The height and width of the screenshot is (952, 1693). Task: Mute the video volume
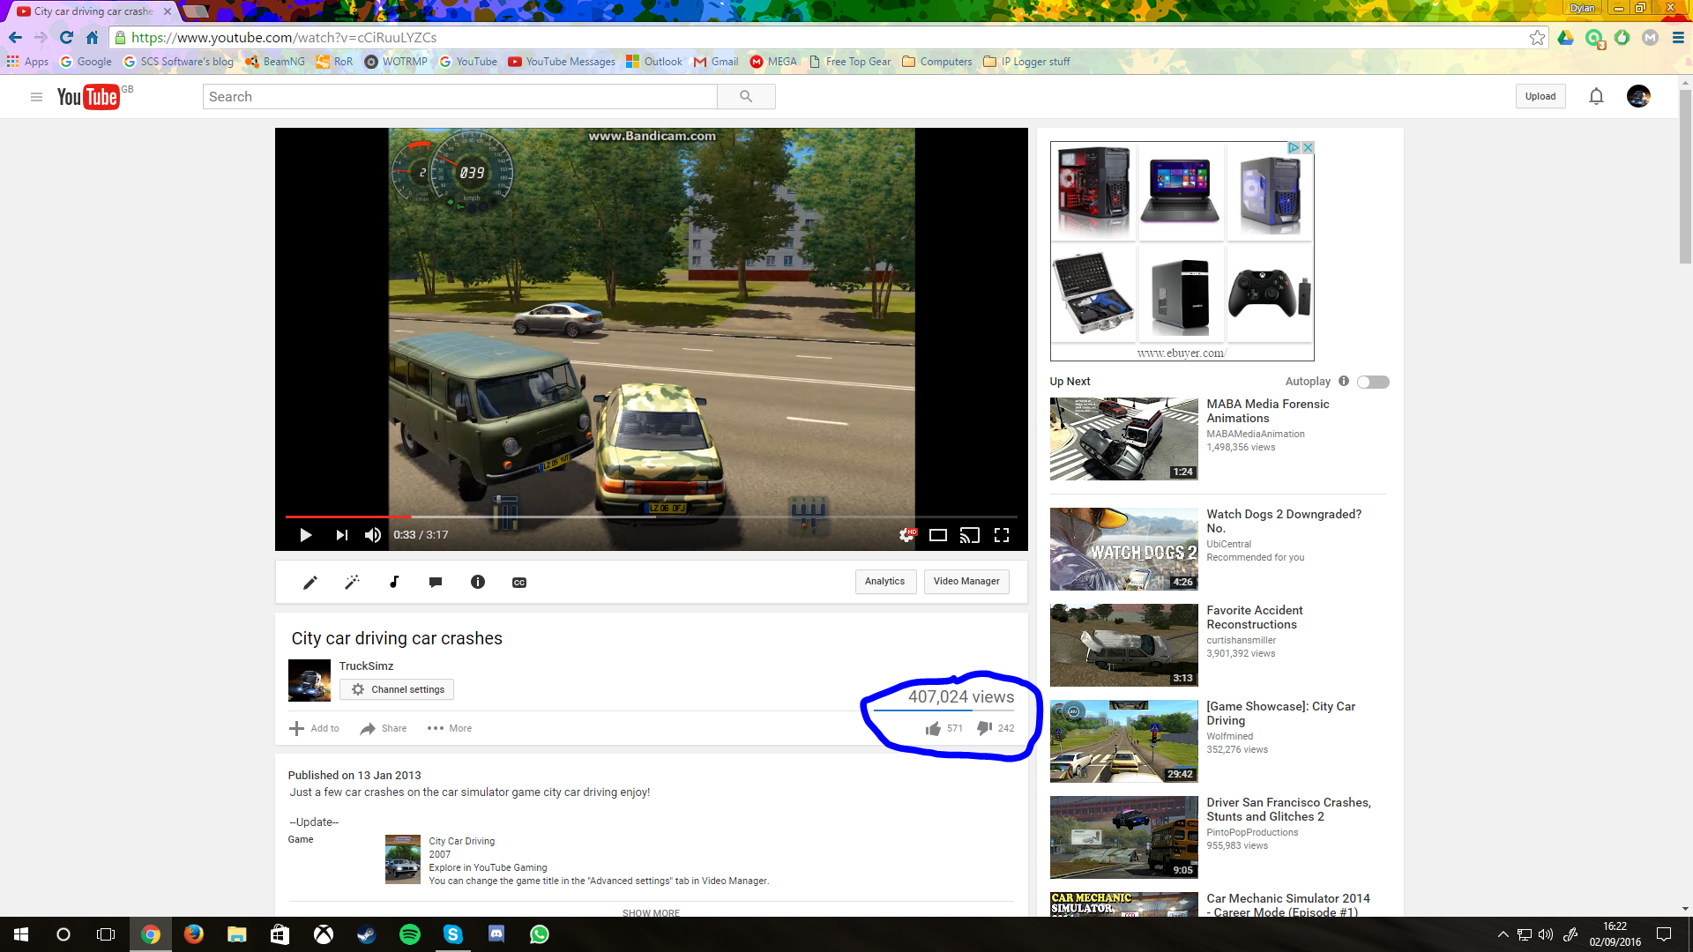(x=373, y=535)
